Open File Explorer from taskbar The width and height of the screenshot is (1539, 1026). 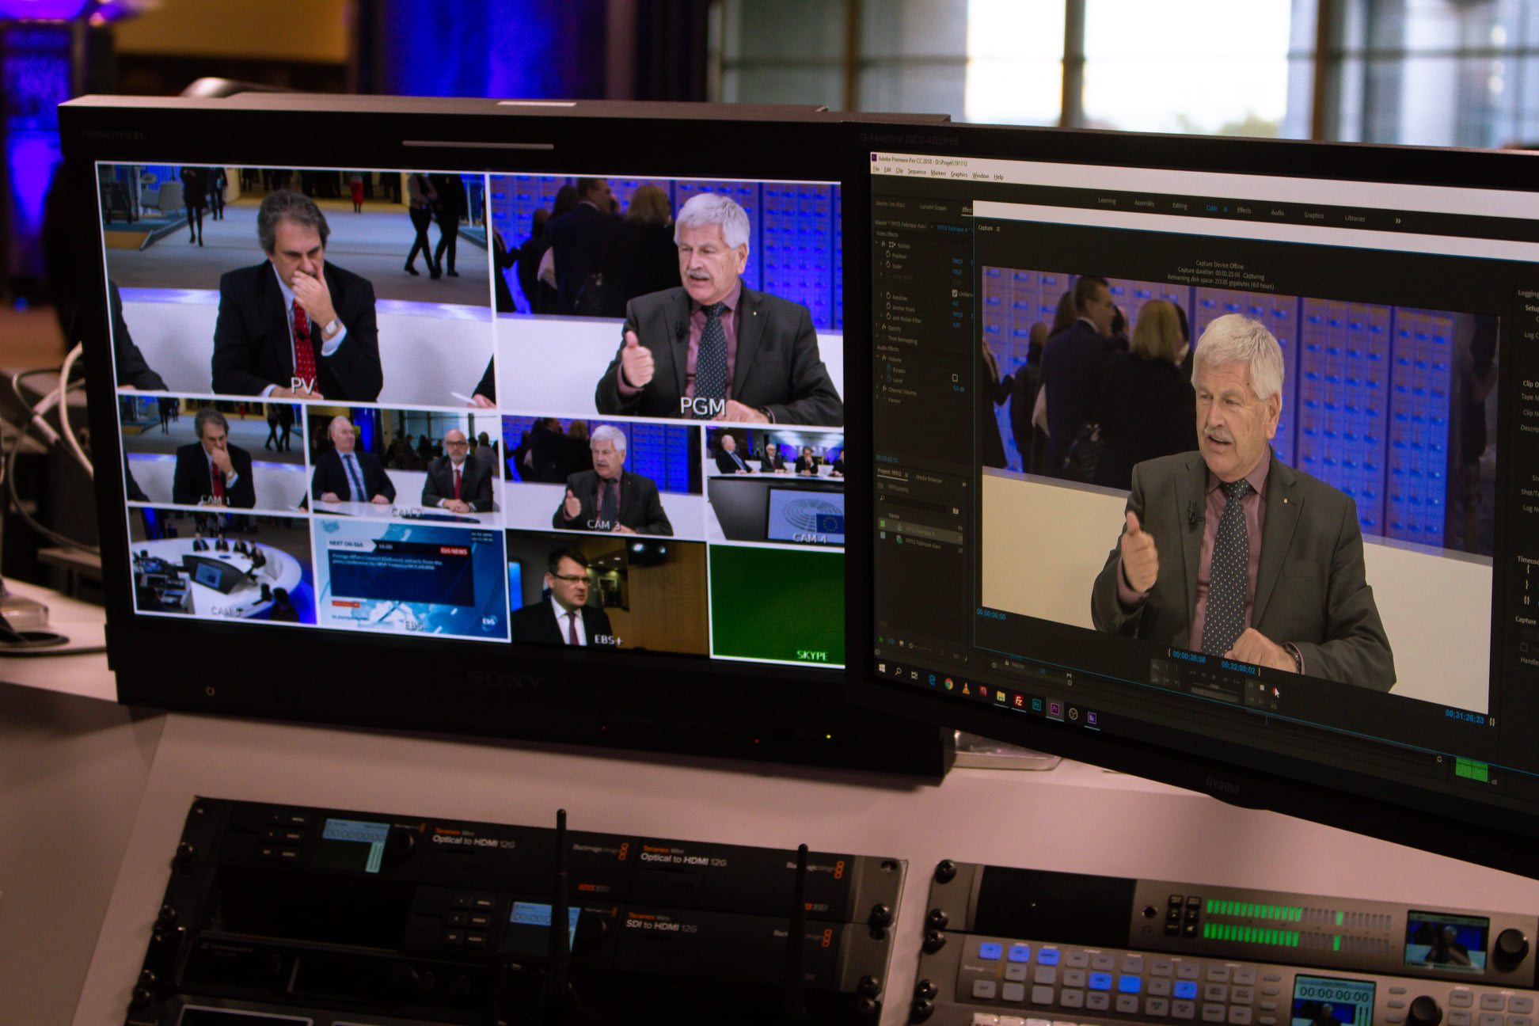click(1001, 697)
